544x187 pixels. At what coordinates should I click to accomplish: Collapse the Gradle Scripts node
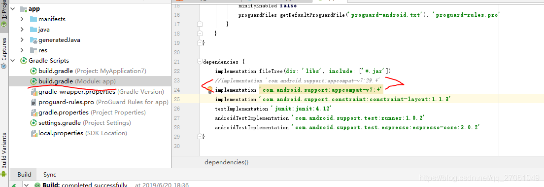tap(13, 61)
